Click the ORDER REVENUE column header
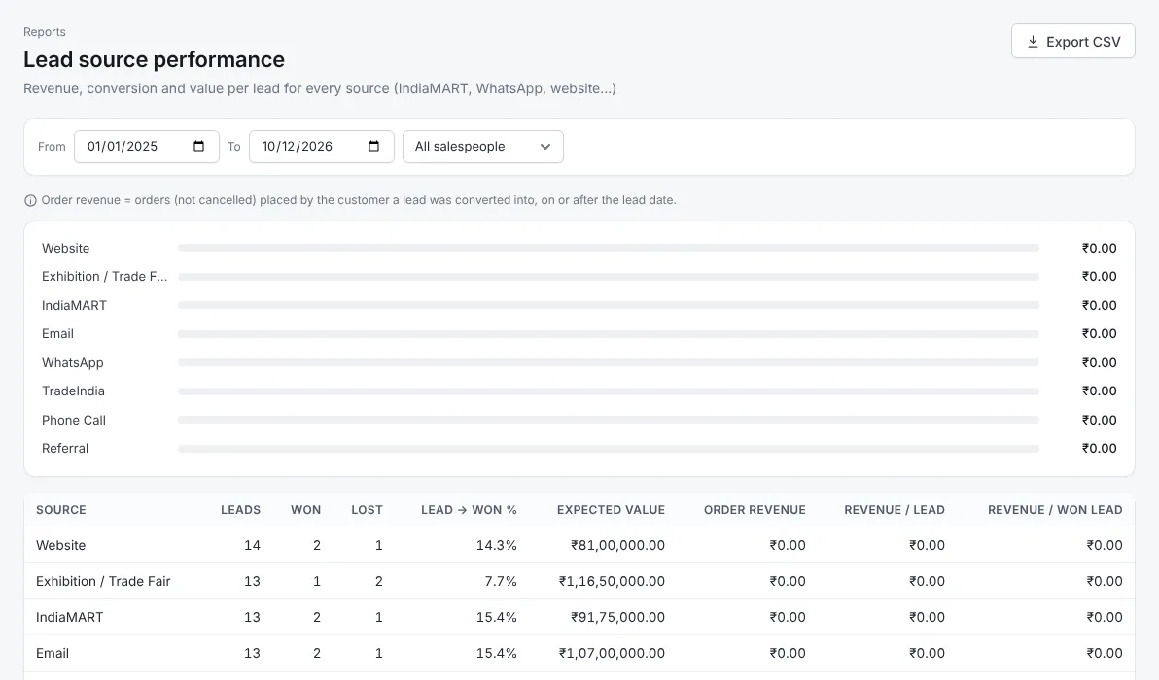Image resolution: width=1159 pixels, height=680 pixels. pos(755,509)
